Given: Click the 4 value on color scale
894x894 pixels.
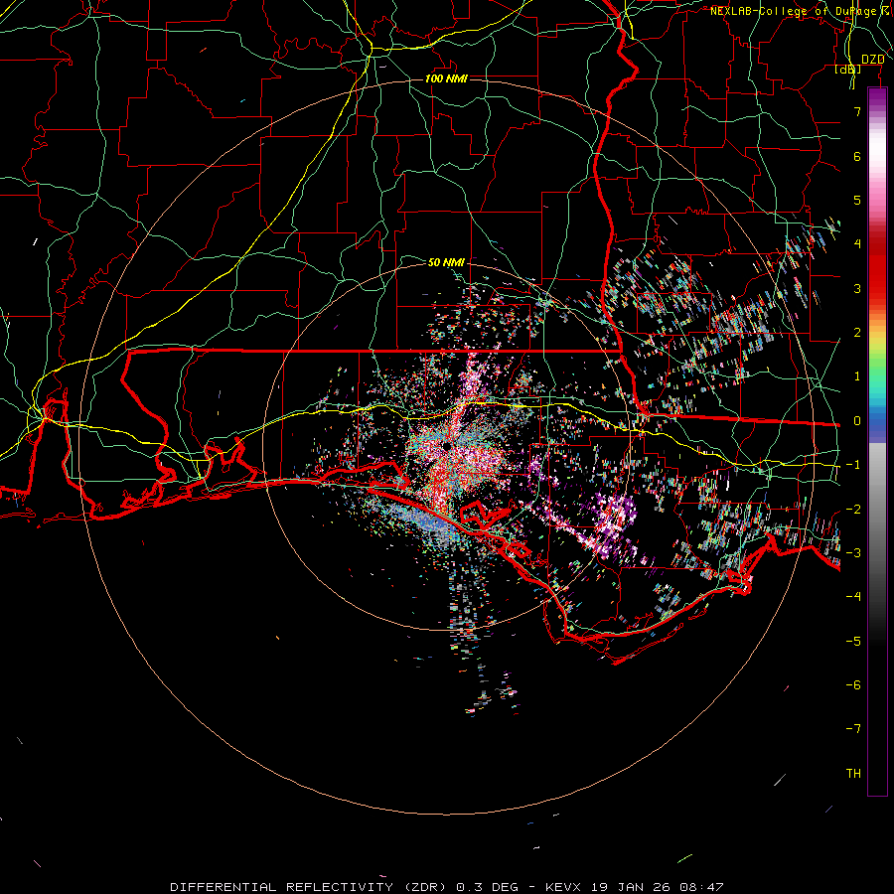Looking at the screenshot, I should click(857, 244).
